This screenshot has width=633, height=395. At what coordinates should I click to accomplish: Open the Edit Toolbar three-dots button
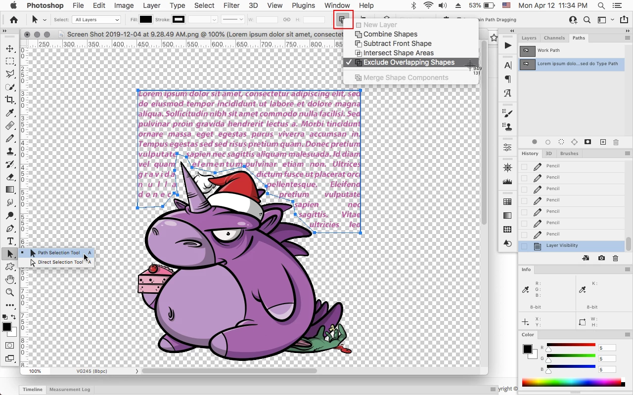click(x=10, y=305)
